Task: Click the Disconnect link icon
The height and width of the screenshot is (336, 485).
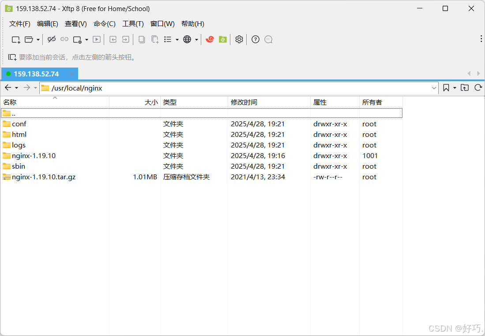Action: click(51, 39)
